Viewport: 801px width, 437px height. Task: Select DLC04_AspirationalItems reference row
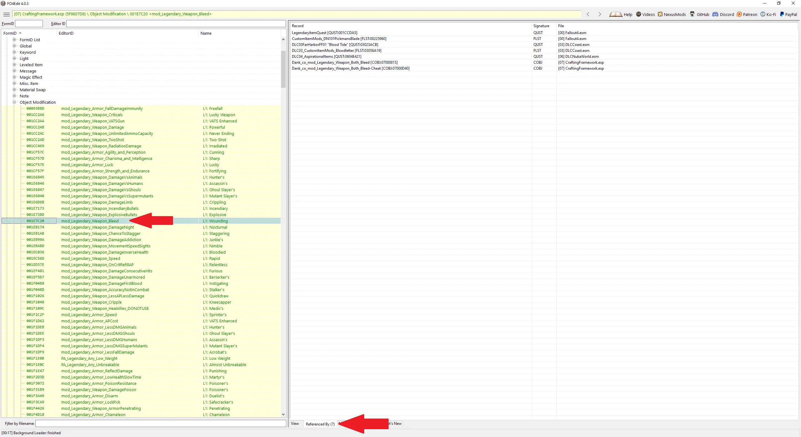(543, 57)
